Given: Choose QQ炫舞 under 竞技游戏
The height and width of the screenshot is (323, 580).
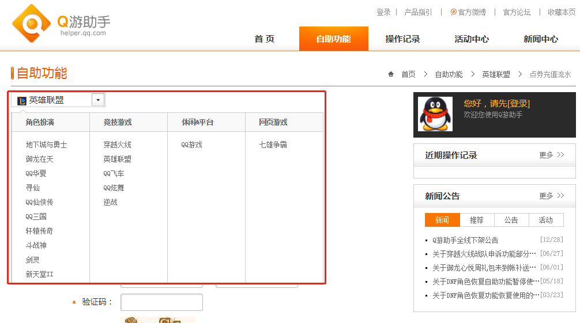Looking at the screenshot, I should click(x=114, y=188).
